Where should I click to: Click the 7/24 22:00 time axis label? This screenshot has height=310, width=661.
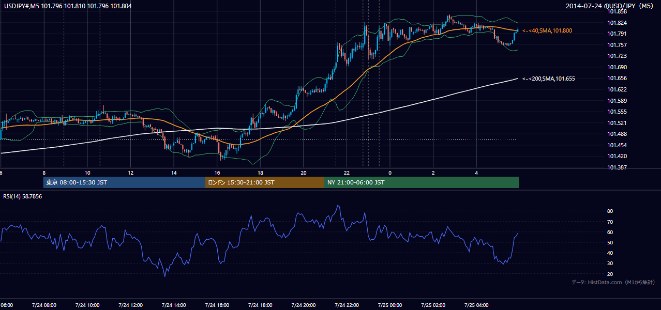(x=346, y=305)
